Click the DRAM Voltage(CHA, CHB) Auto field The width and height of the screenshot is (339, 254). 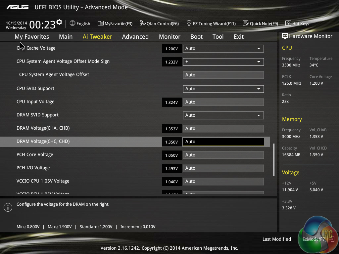click(223, 129)
